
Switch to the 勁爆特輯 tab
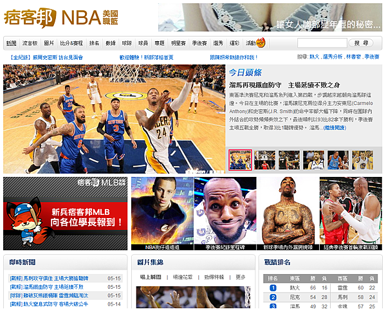[x=214, y=277]
